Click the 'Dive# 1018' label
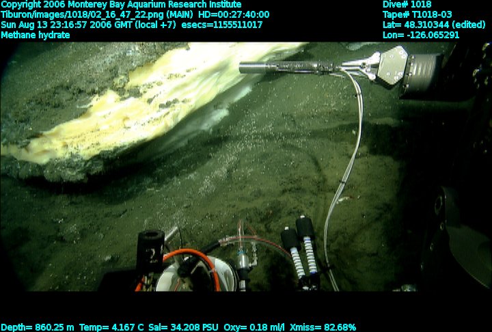The height and width of the screenshot is (332, 492). coord(407,4)
